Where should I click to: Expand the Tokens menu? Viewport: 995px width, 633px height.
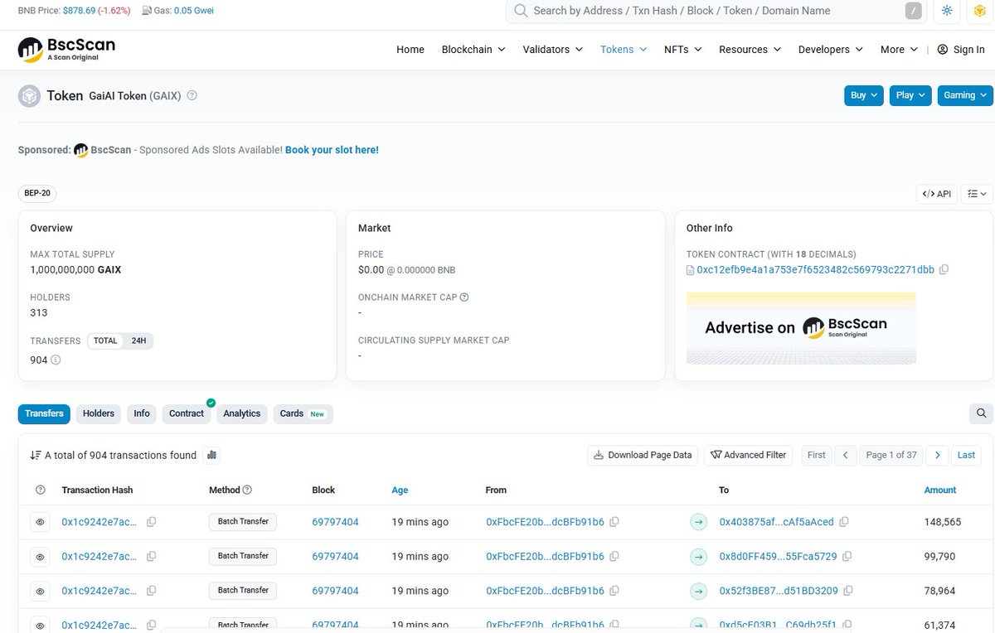[623, 50]
